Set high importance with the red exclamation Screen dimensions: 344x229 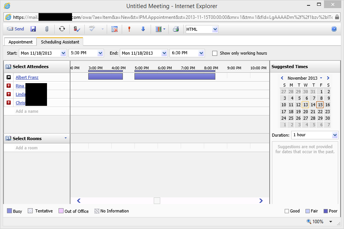129,29
